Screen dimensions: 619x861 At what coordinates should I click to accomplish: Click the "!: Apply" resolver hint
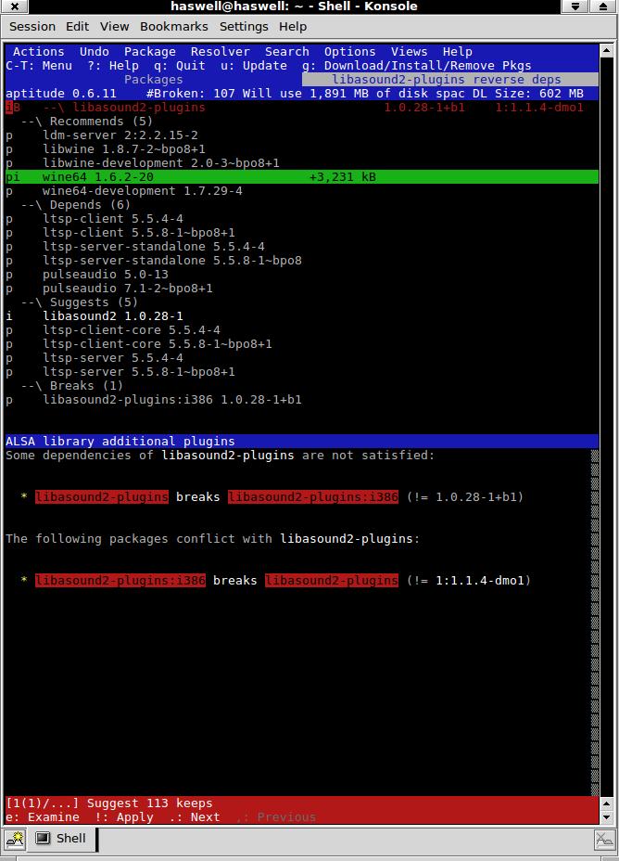pos(124,817)
